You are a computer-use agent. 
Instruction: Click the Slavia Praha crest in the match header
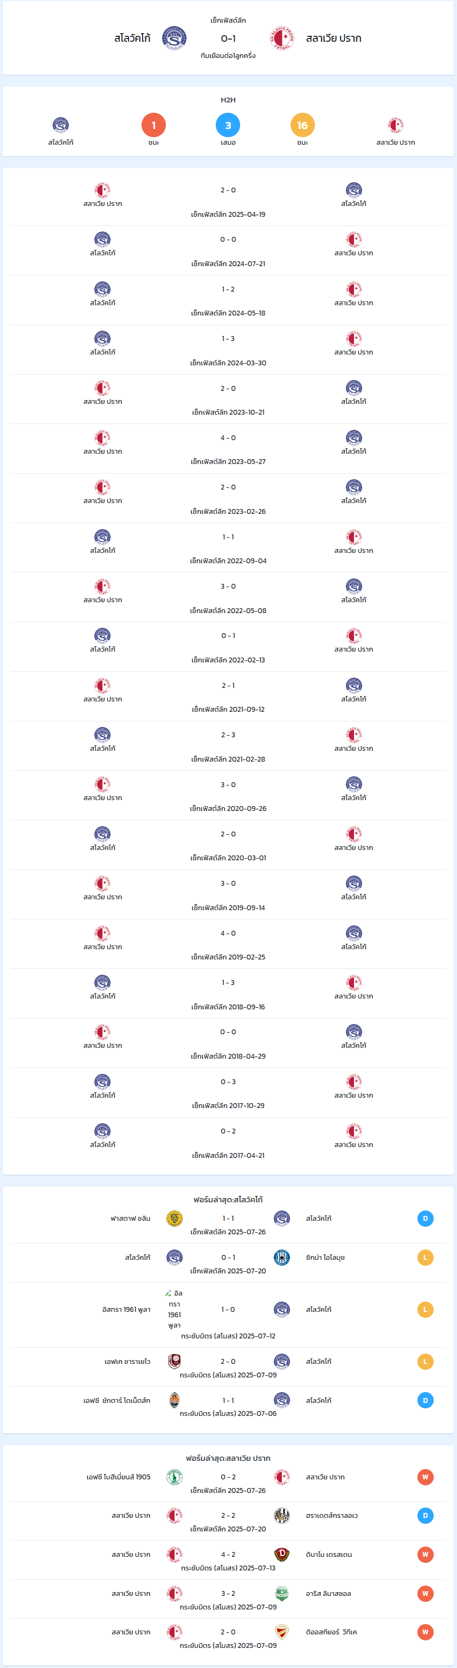coord(282,38)
